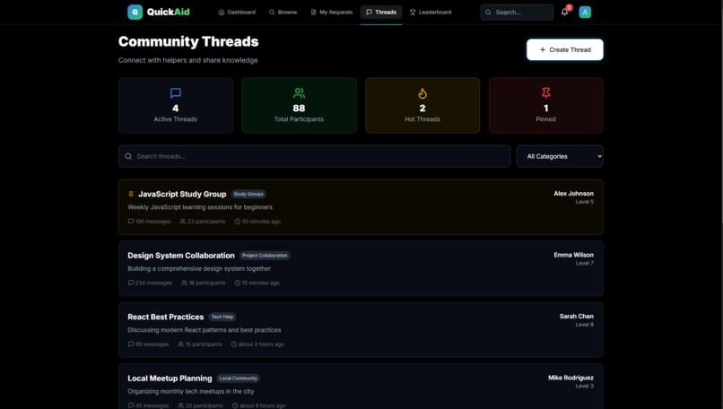The height and width of the screenshot is (409, 723).
Task: Click the plus icon on Create Thread
Action: pos(543,49)
